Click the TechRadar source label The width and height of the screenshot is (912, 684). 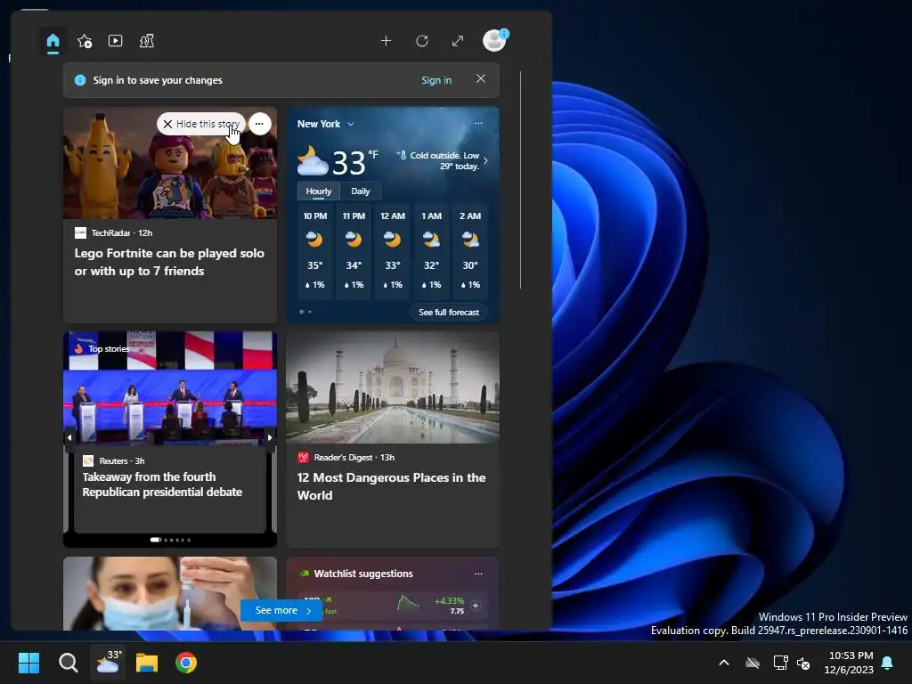(113, 232)
